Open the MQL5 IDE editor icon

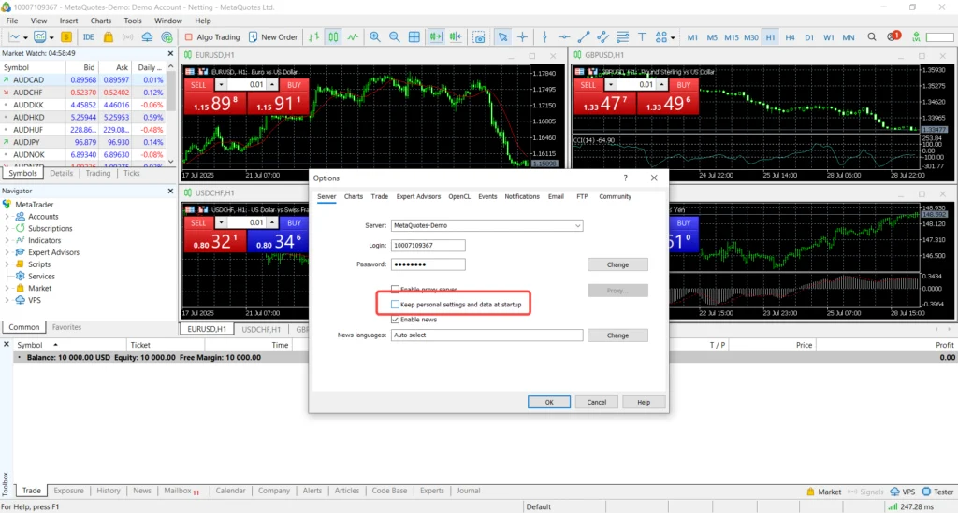(x=89, y=37)
